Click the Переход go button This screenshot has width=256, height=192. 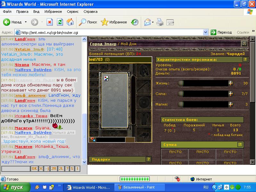click(x=221, y=32)
